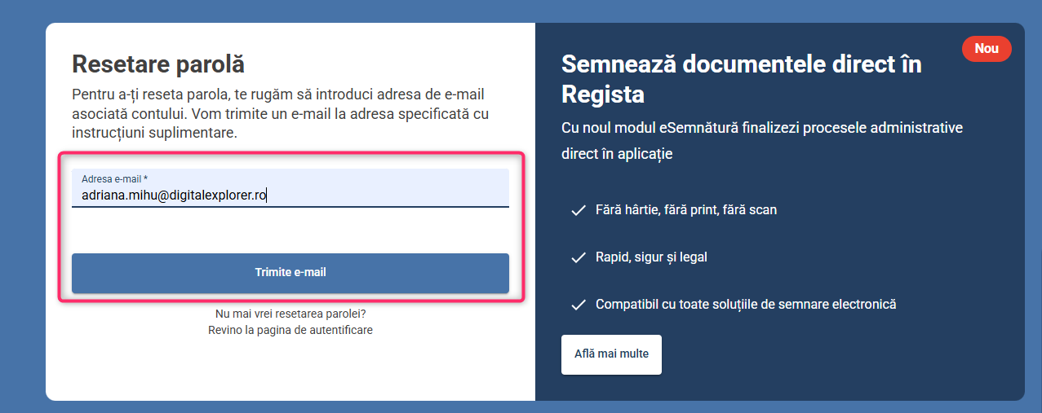Click the Semnează documentele direct în Regista heading
Image resolution: width=1042 pixels, height=413 pixels.
741,78
